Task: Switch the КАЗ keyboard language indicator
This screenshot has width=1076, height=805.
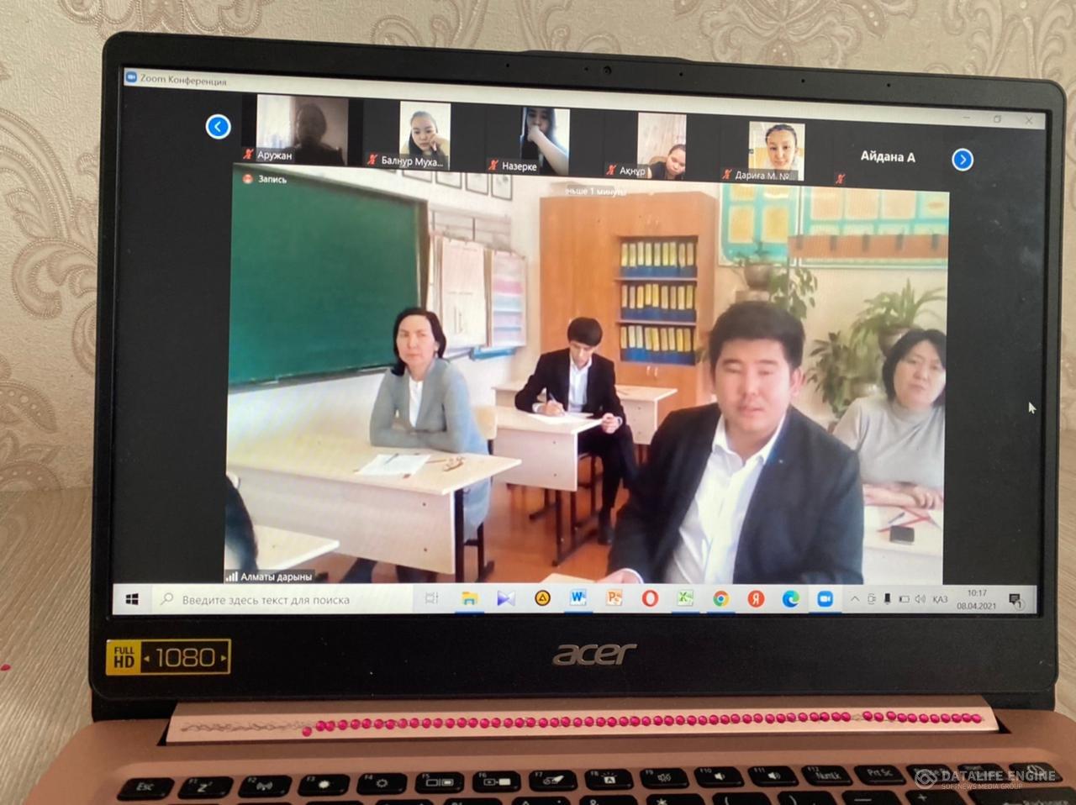Action: coord(940,600)
